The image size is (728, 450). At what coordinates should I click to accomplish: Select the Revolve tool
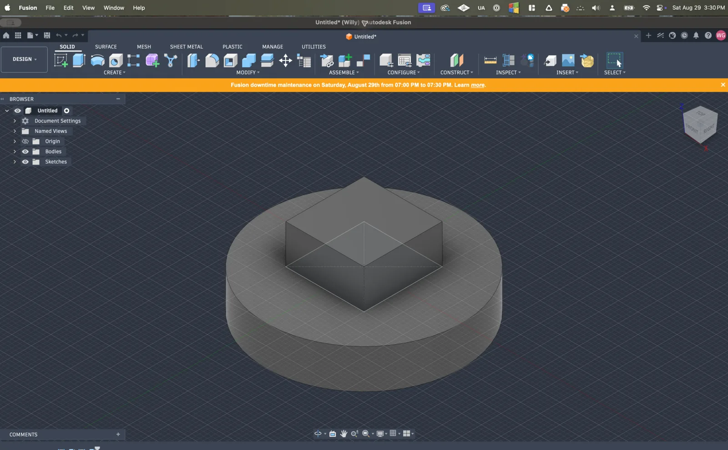point(97,60)
